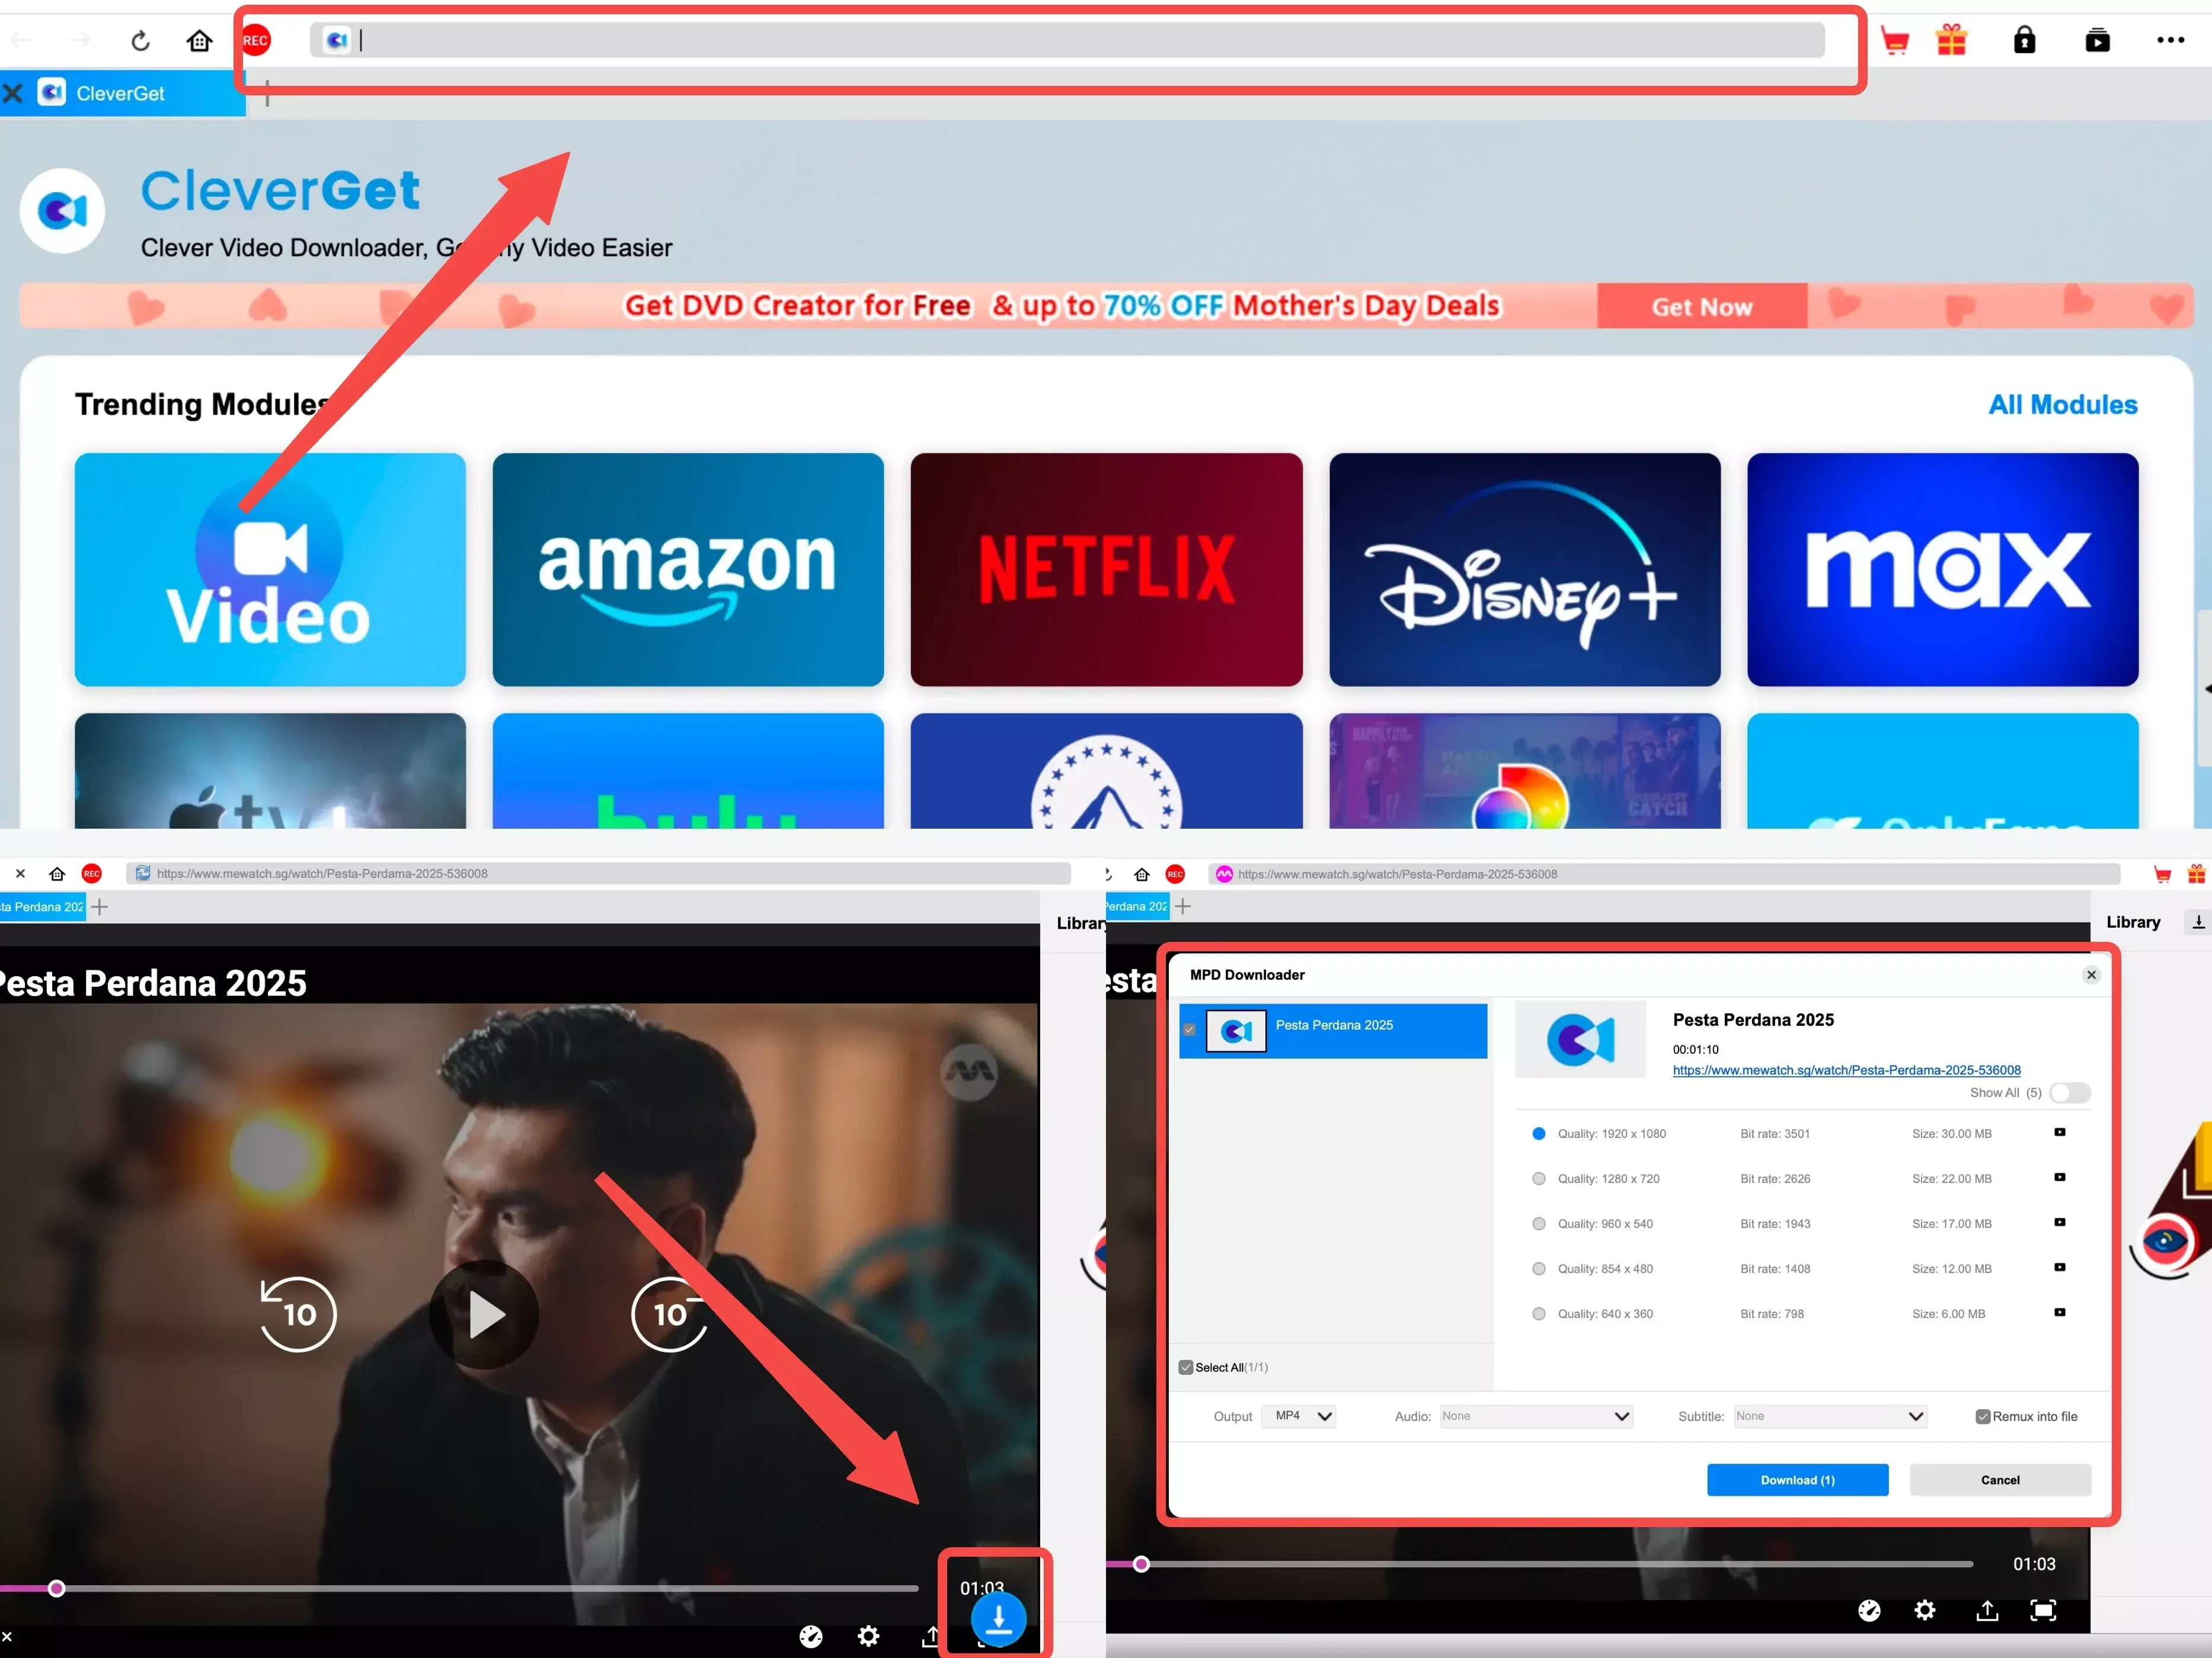The width and height of the screenshot is (2212, 1658).
Task: Click the blue download button on video
Action: (998, 1618)
